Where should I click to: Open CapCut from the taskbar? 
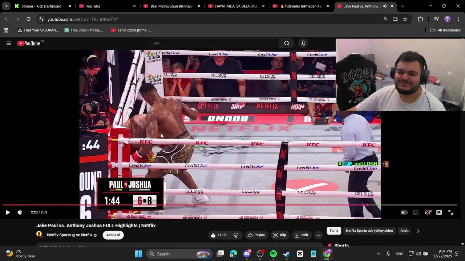(x=300, y=254)
